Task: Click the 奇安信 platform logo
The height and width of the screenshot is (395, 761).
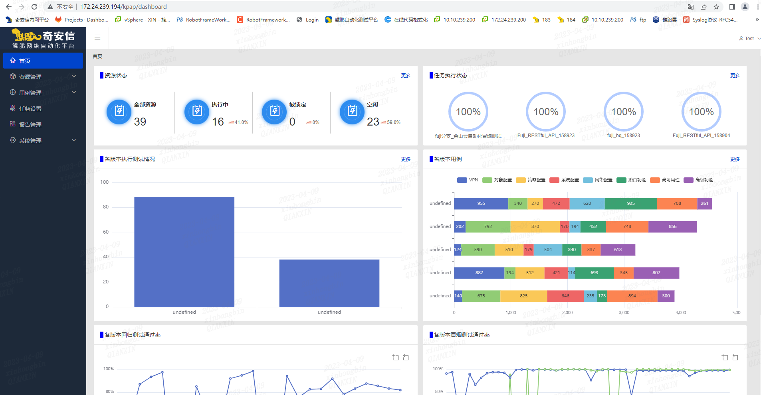Action: click(x=43, y=39)
